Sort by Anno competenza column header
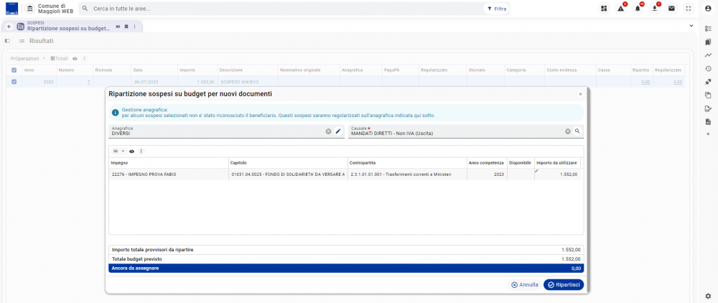This screenshot has width=718, height=303. pos(486,163)
